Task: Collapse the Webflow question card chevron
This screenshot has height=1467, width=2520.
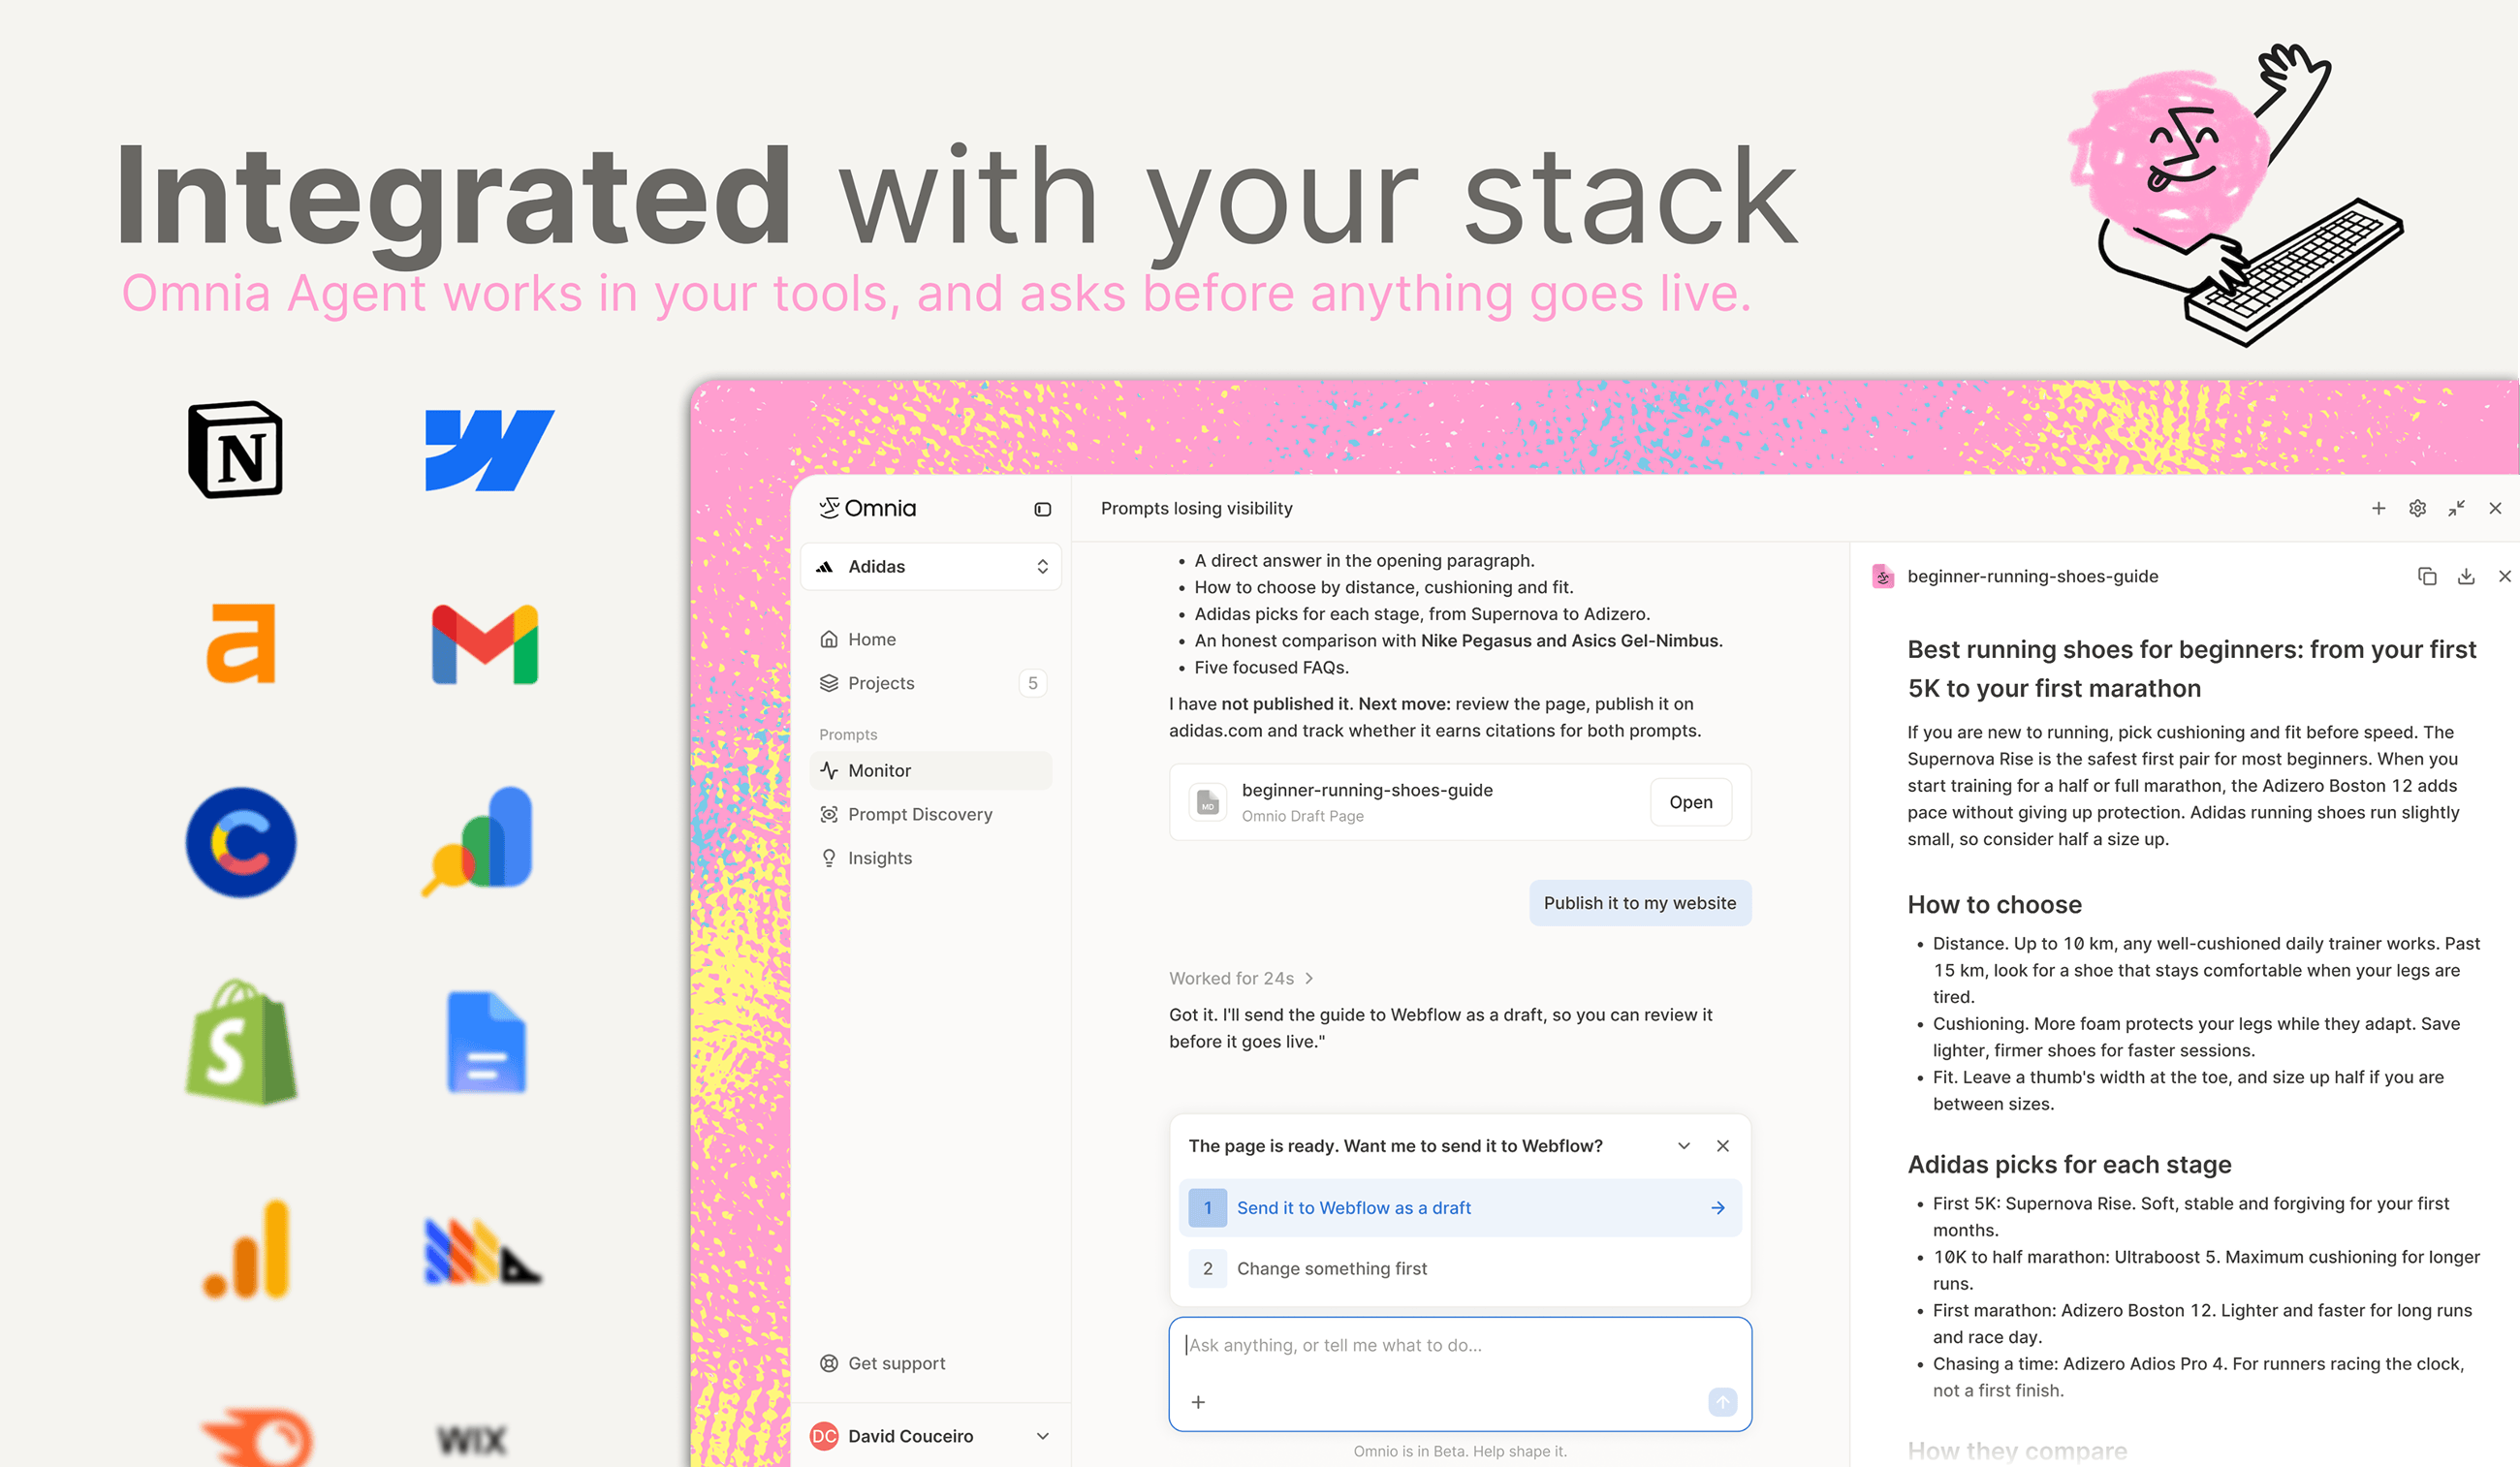Action: (x=1684, y=1146)
